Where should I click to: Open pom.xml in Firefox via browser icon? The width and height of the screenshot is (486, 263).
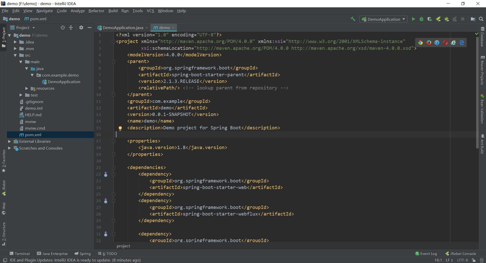(x=429, y=42)
